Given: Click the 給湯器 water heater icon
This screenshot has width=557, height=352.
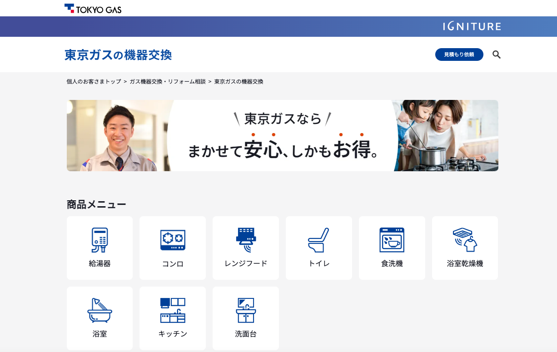Looking at the screenshot, I should (x=99, y=240).
